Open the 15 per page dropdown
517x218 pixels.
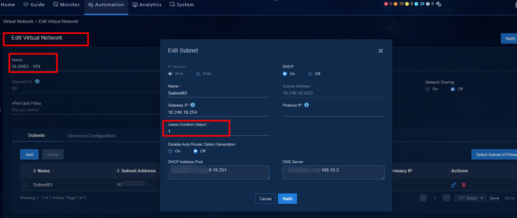(471, 198)
